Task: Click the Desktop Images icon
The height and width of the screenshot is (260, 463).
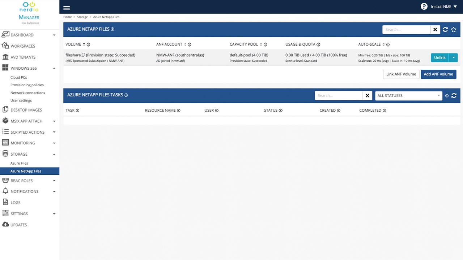Action: tap(5, 110)
